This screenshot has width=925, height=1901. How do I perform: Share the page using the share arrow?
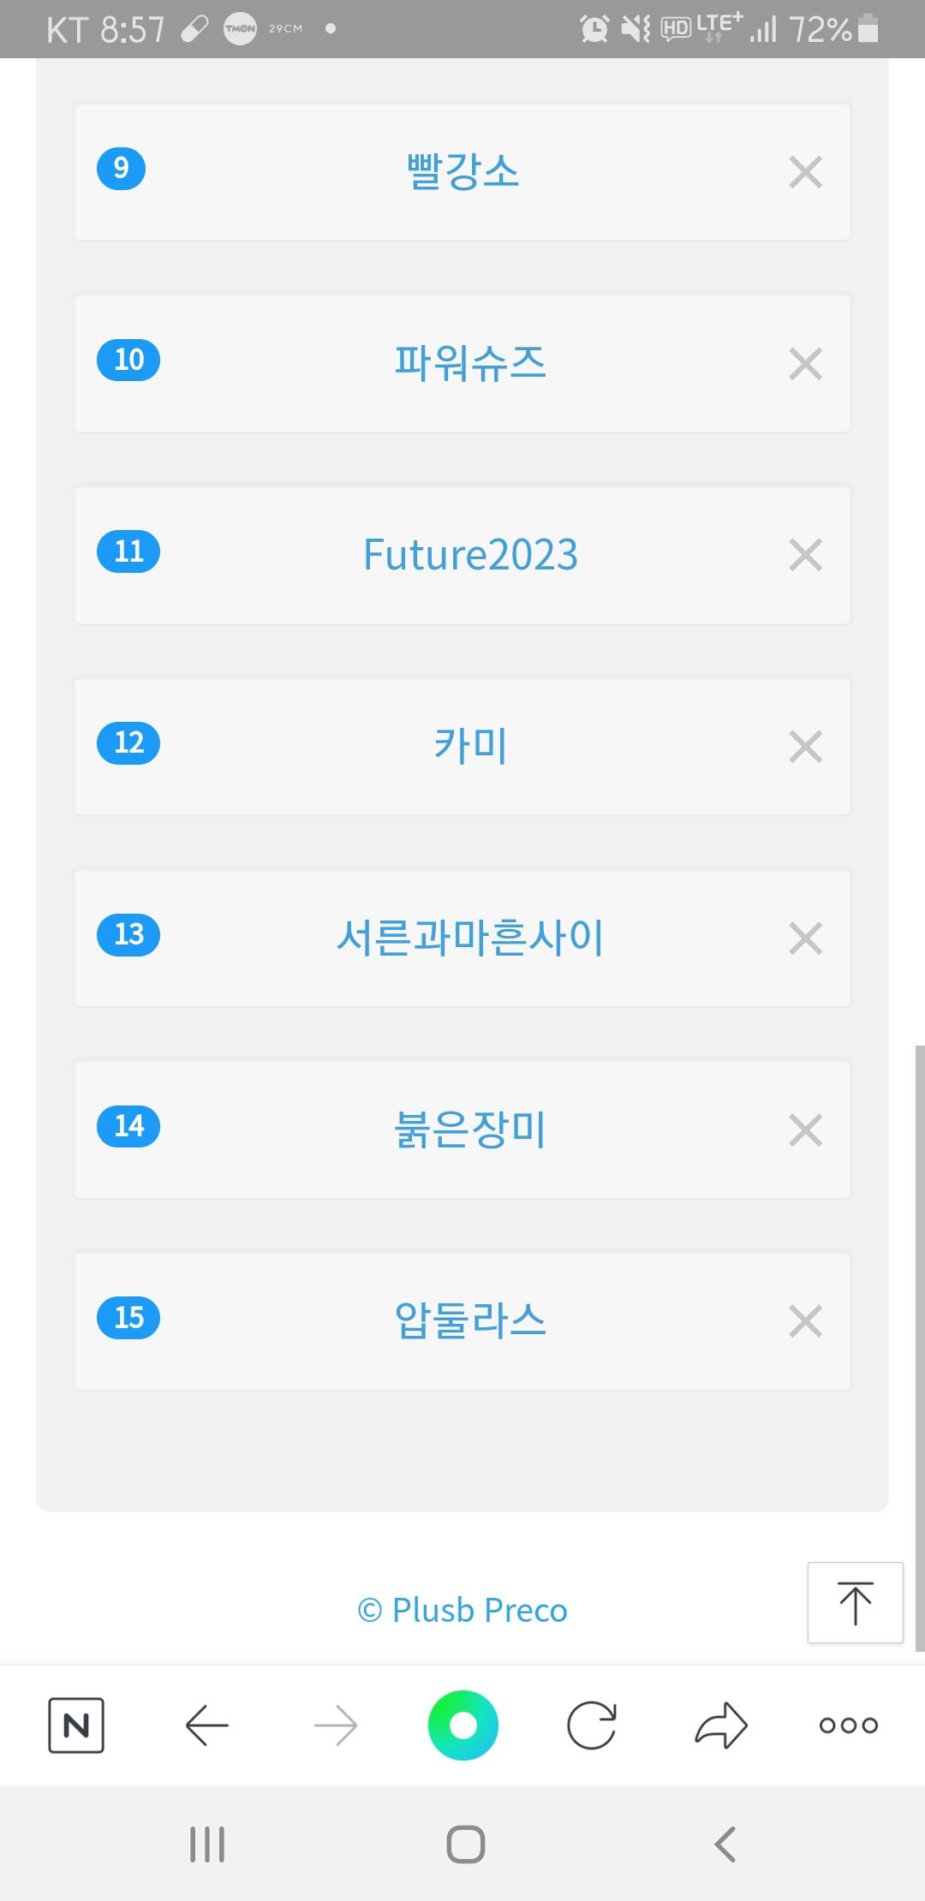pos(720,1725)
